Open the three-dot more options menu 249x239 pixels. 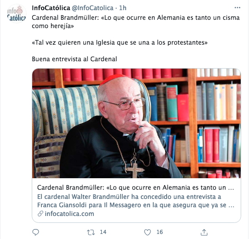click(x=237, y=8)
